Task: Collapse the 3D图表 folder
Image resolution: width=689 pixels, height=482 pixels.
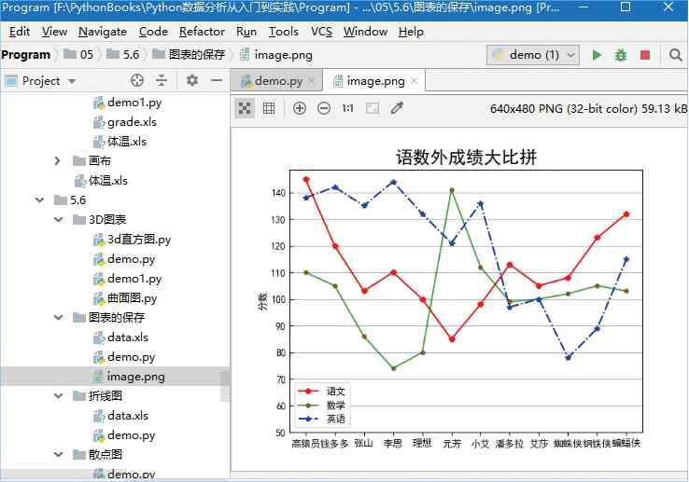Action: click(58, 219)
